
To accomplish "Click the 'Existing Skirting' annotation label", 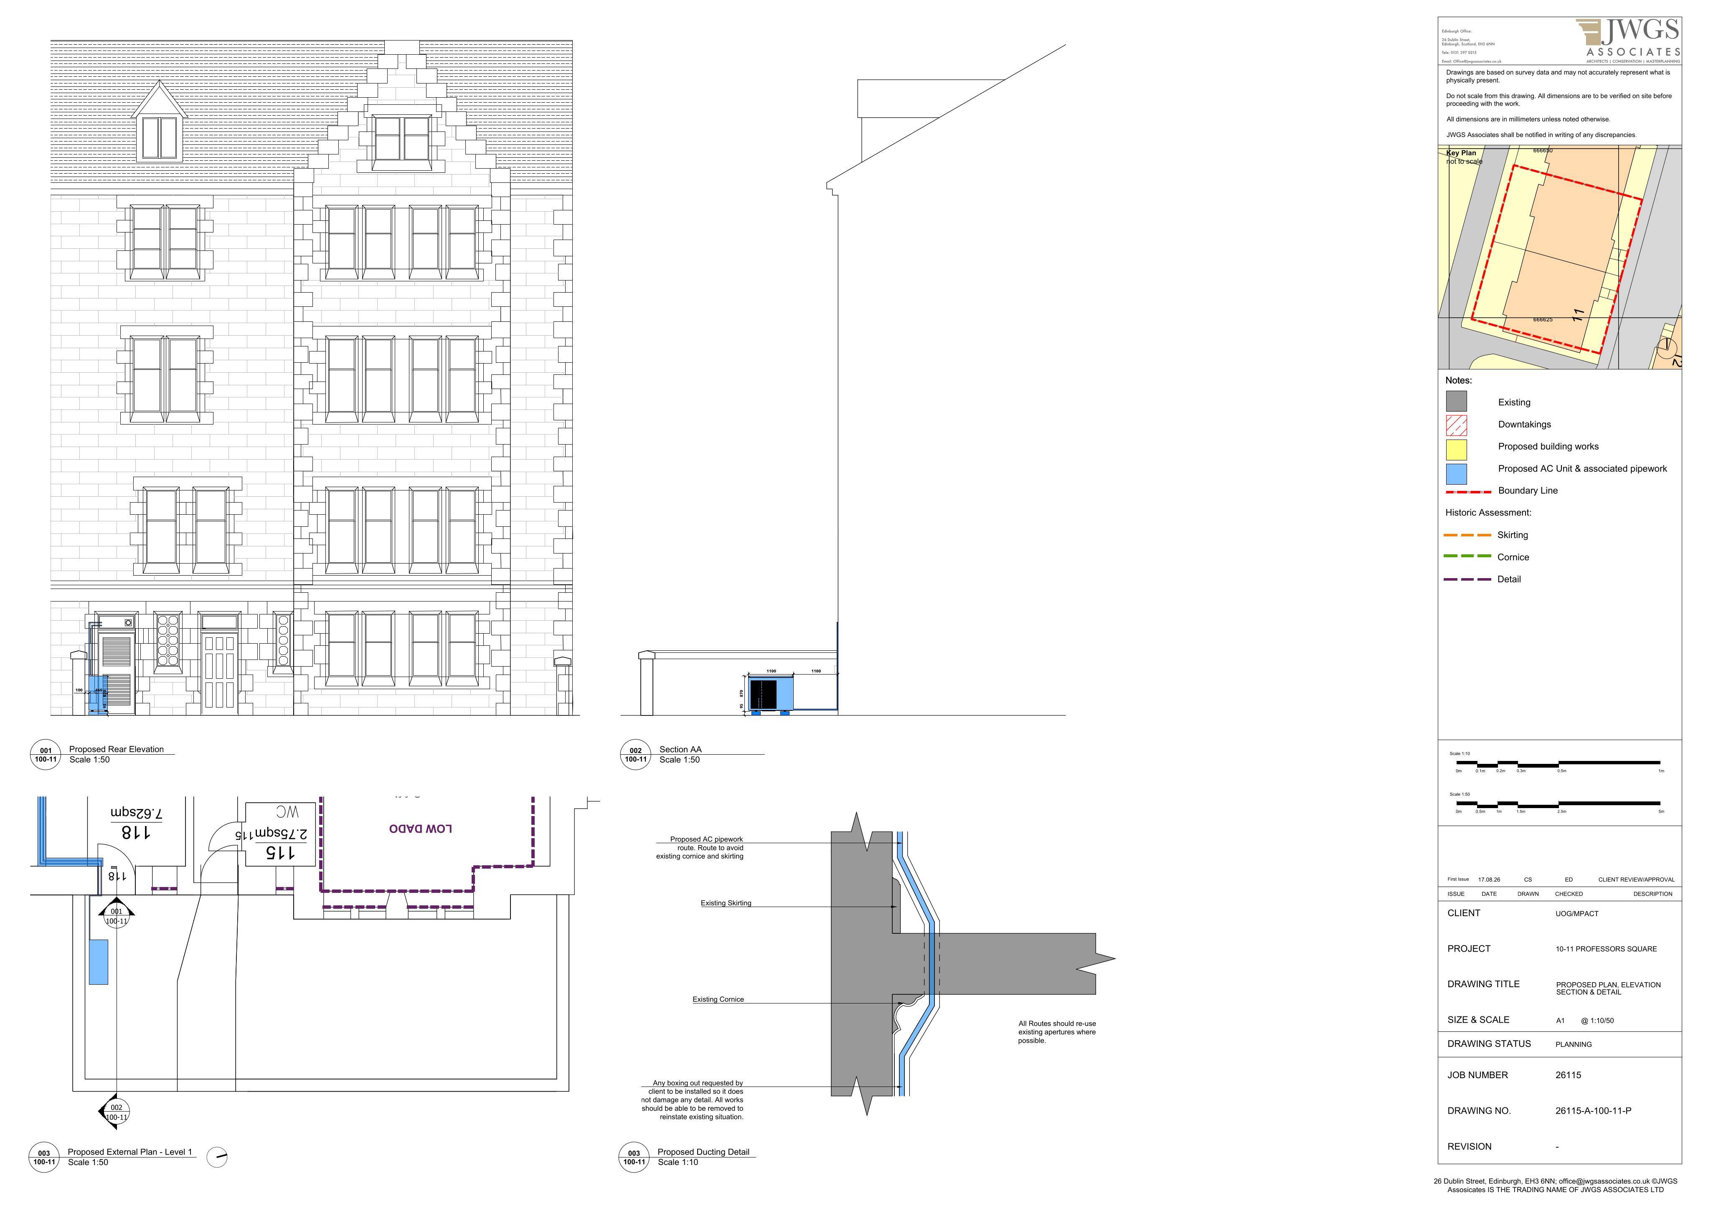I will click(x=726, y=902).
